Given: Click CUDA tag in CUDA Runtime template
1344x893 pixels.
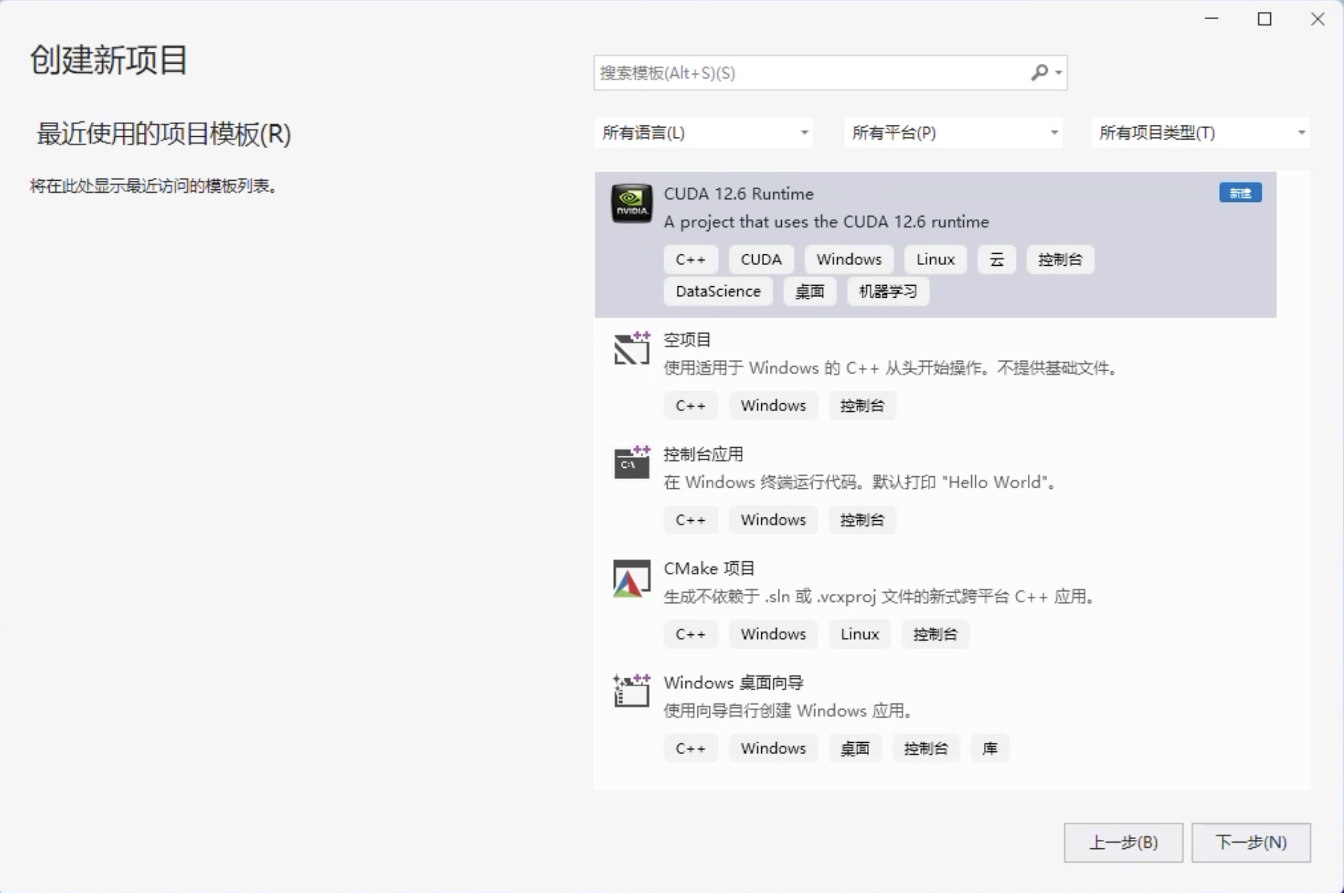Looking at the screenshot, I should pos(761,259).
